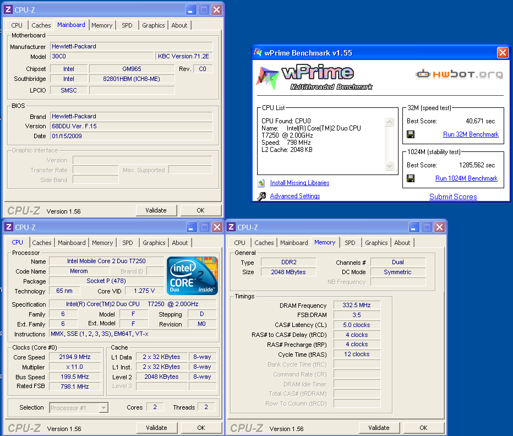513x436 pixels.
Task: Click the Manufacturer Hewlett-Packard field
Action: point(131,46)
